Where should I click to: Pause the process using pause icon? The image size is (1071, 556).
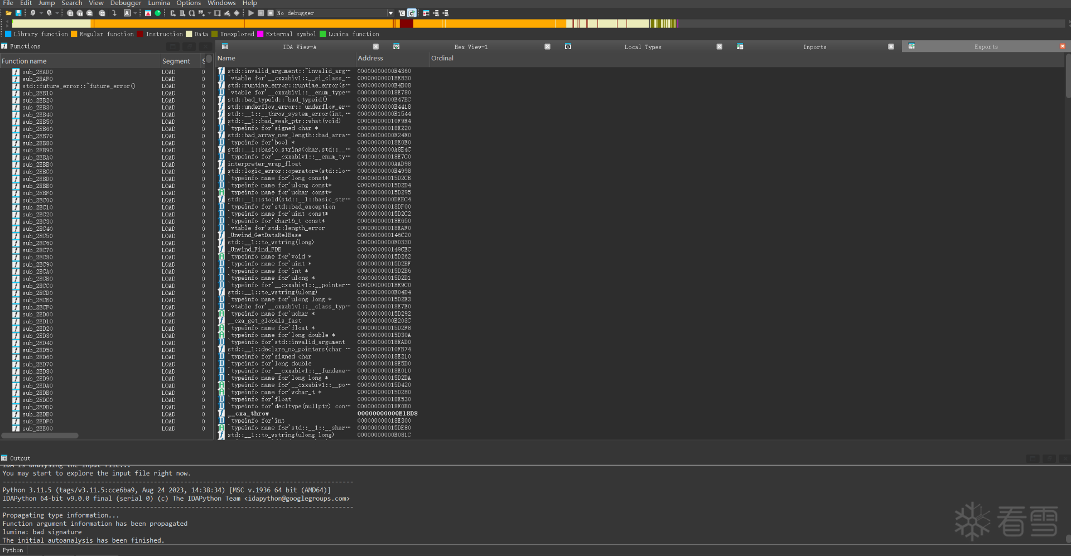260,13
